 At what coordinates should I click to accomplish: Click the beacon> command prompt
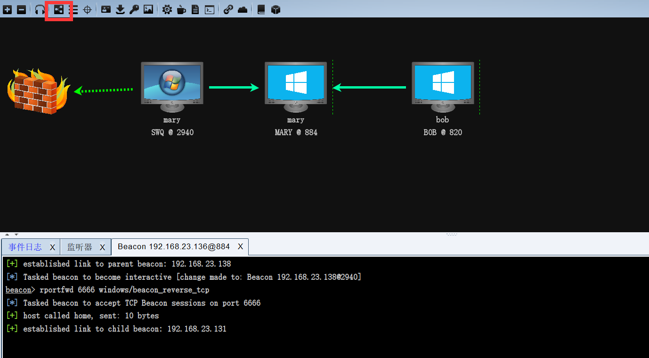point(20,290)
